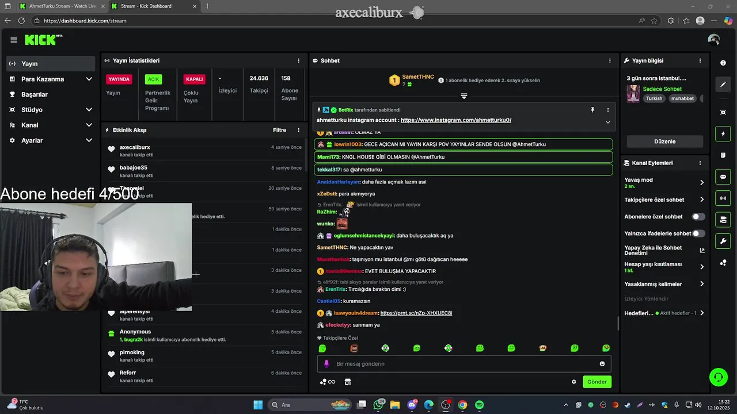
Task: Expand Ayarlar sidebar section
Action: click(89, 140)
